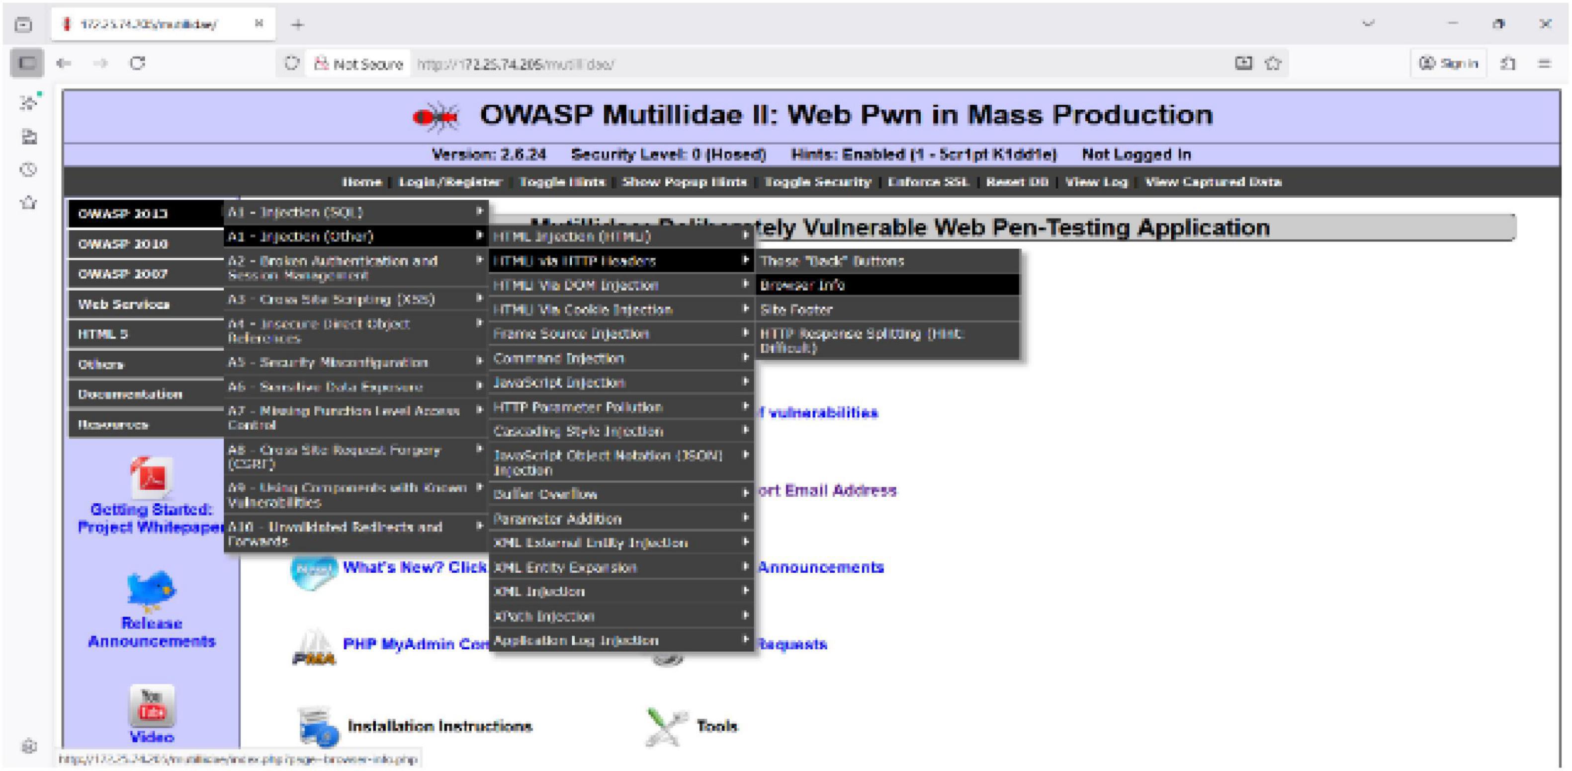Expand HTMLi Via DOM Injection submenu
The image size is (1572, 771).
click(621, 285)
